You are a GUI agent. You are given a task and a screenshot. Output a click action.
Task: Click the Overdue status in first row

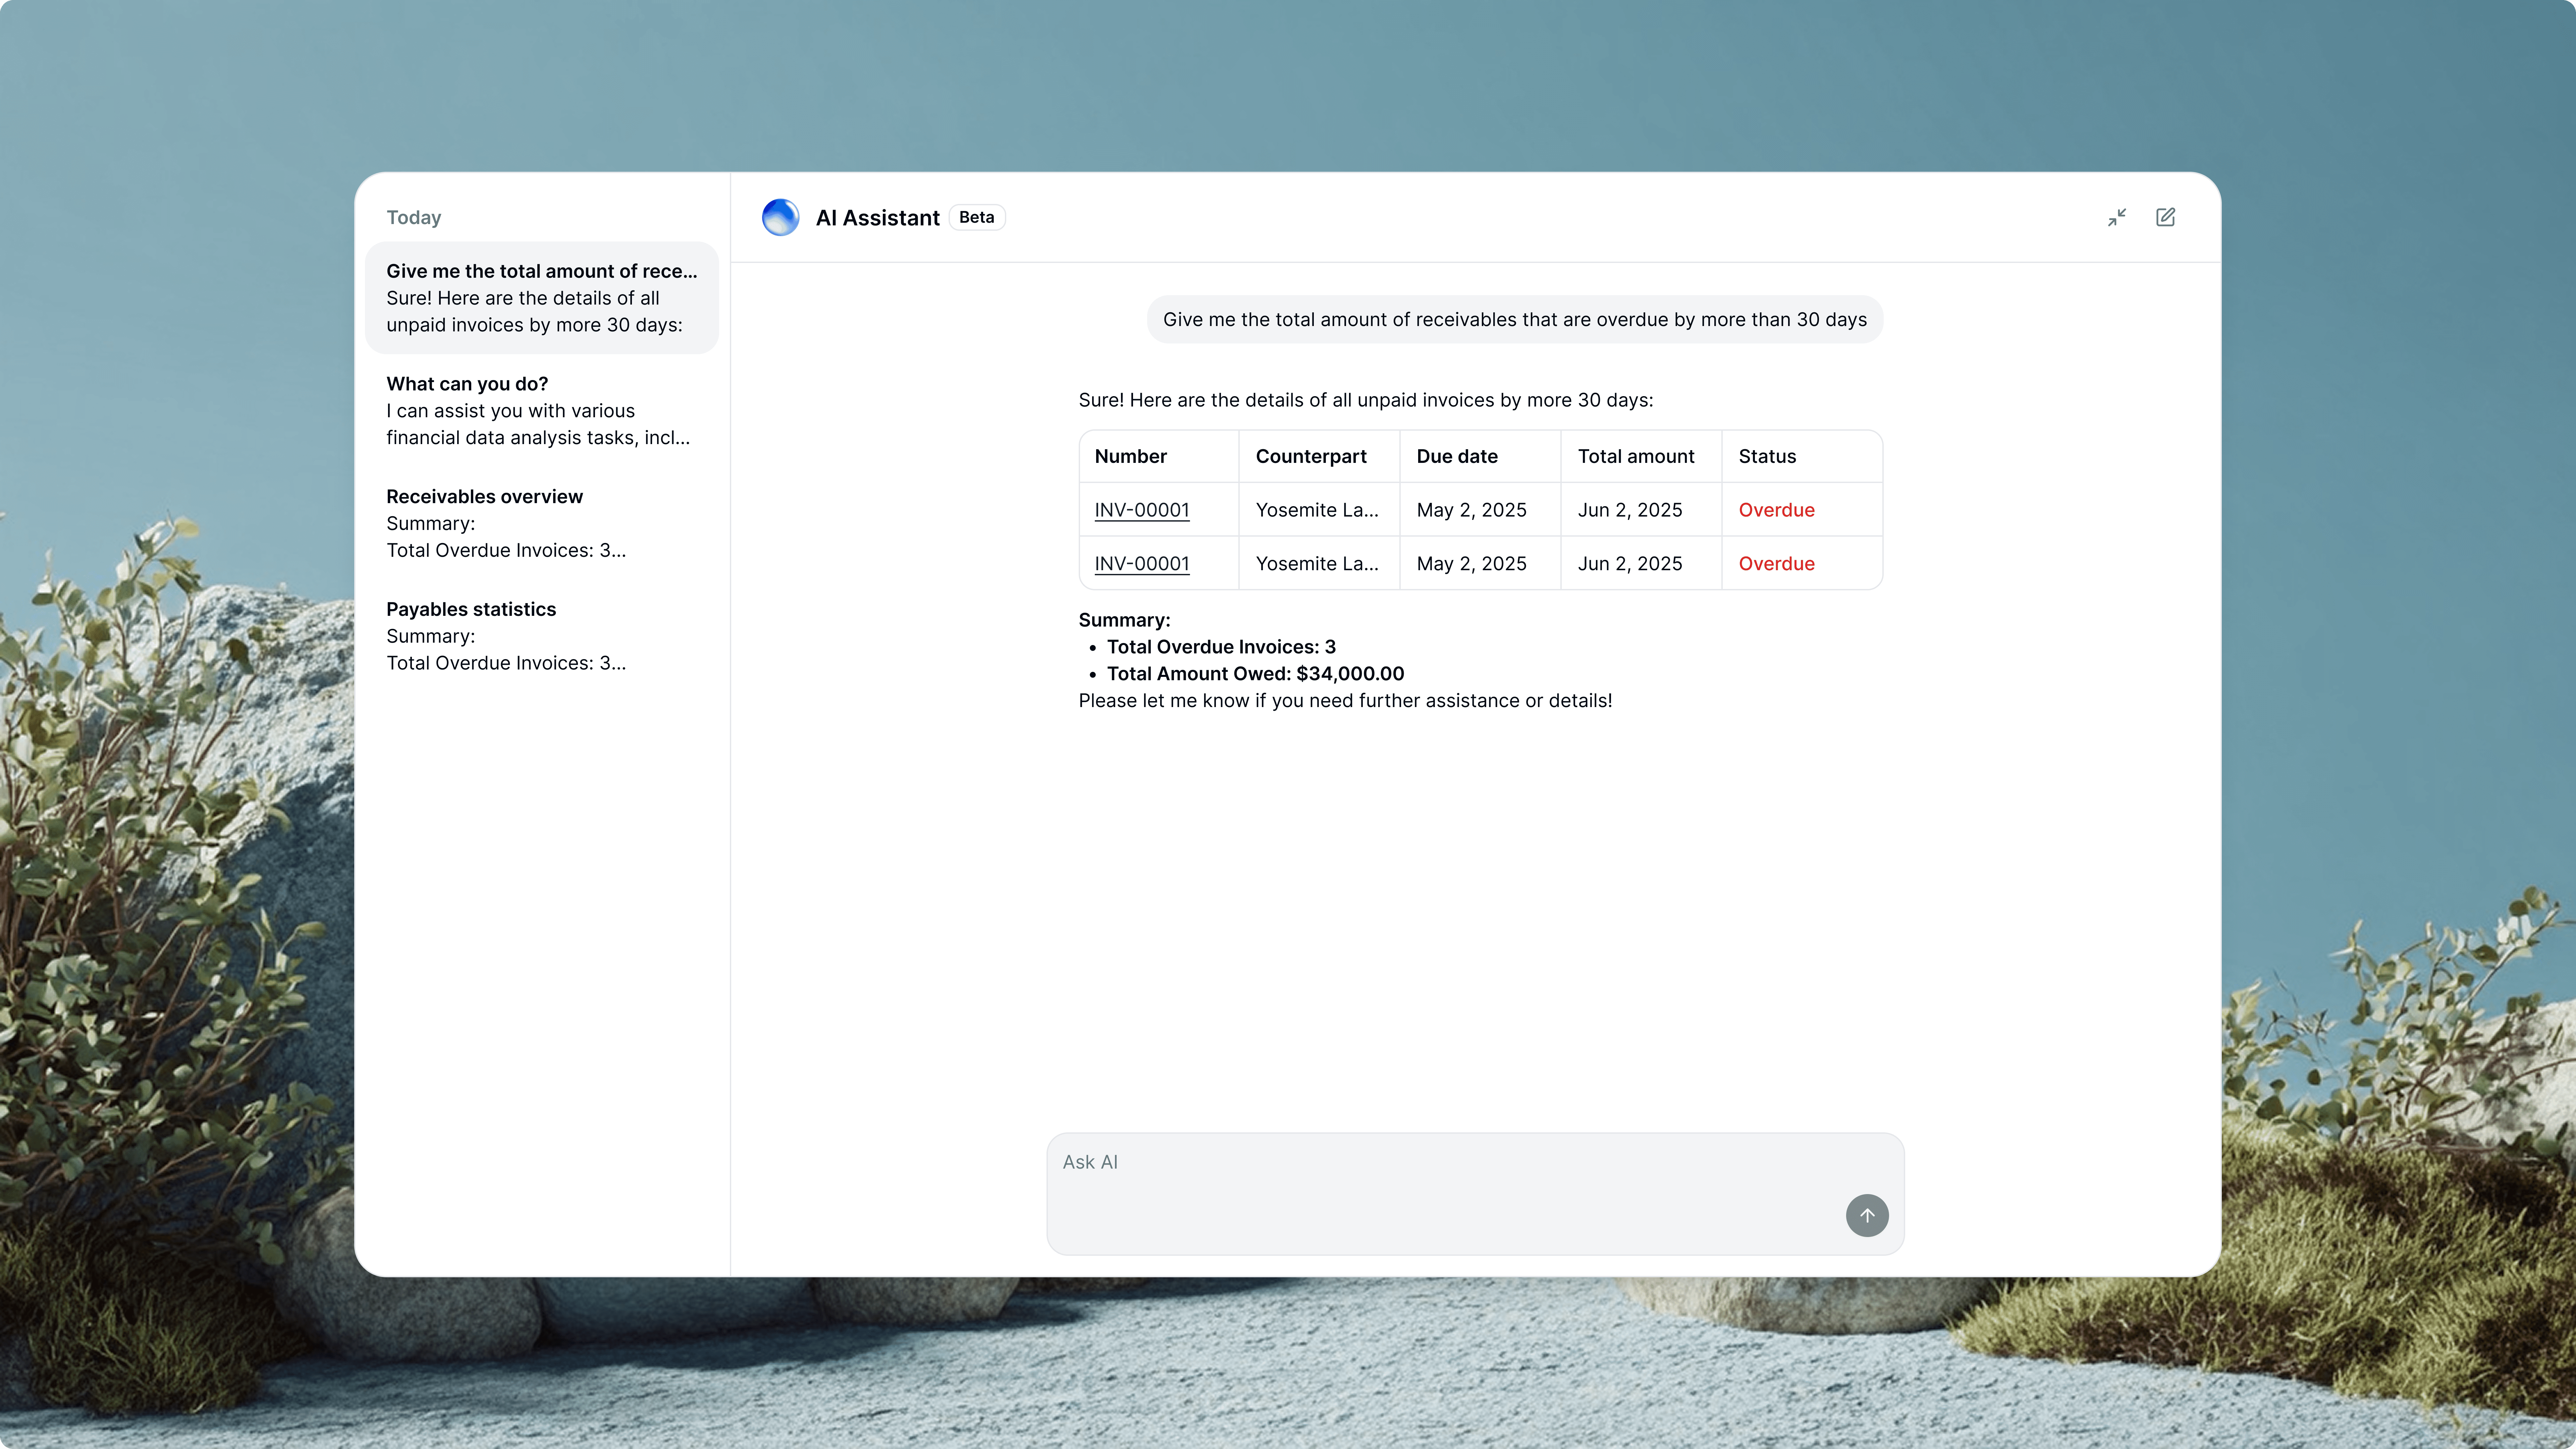point(1776,510)
